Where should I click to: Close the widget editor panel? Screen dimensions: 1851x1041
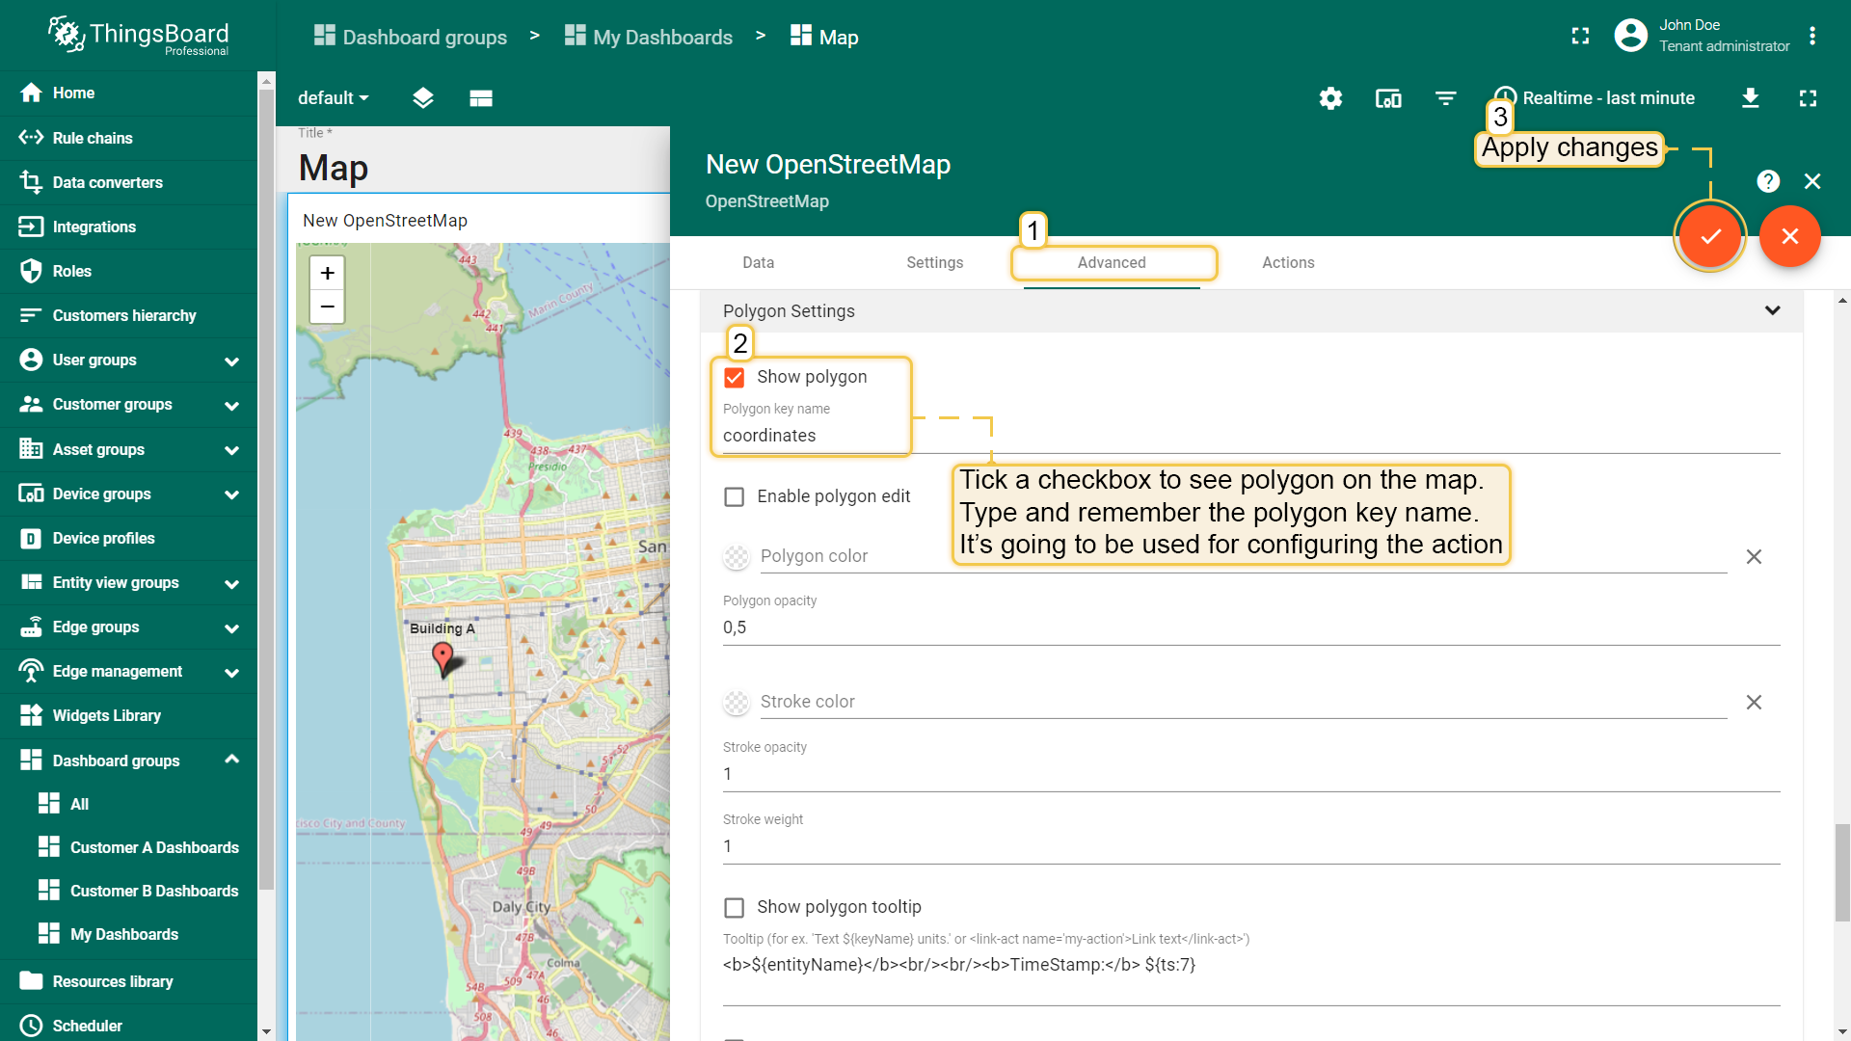[1812, 181]
